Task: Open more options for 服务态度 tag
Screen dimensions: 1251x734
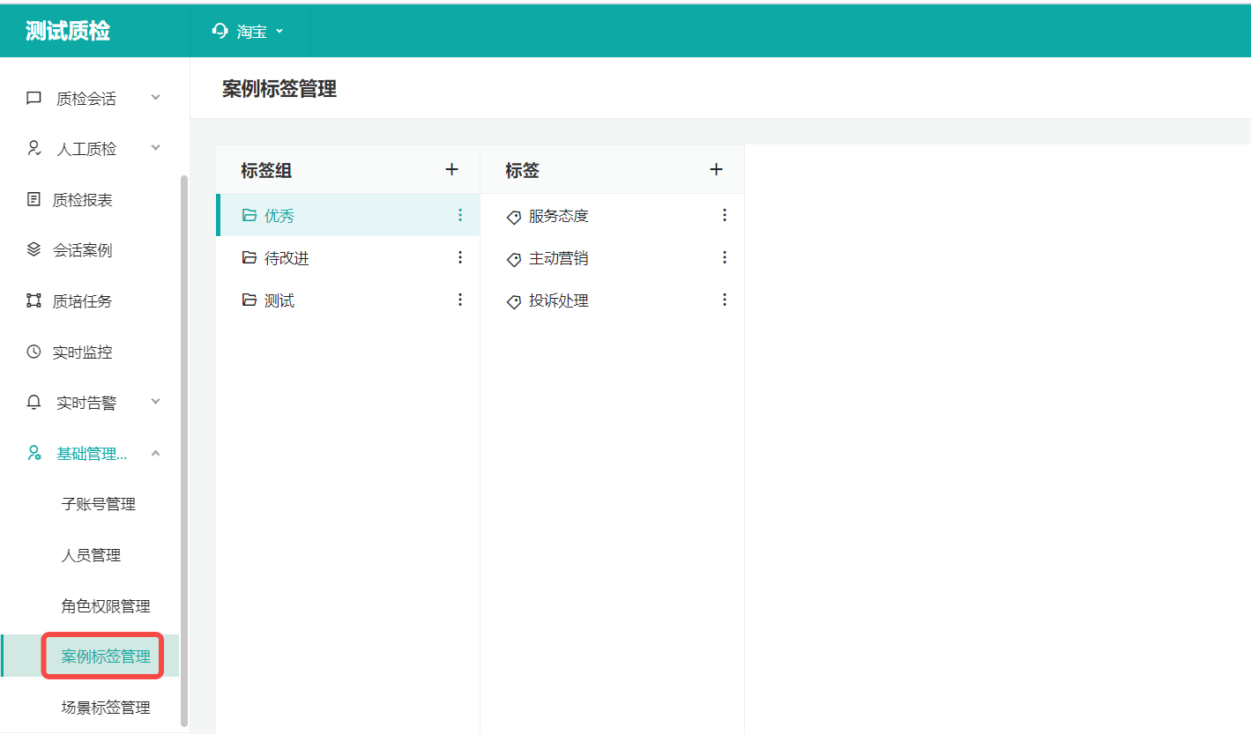Action: point(724,215)
